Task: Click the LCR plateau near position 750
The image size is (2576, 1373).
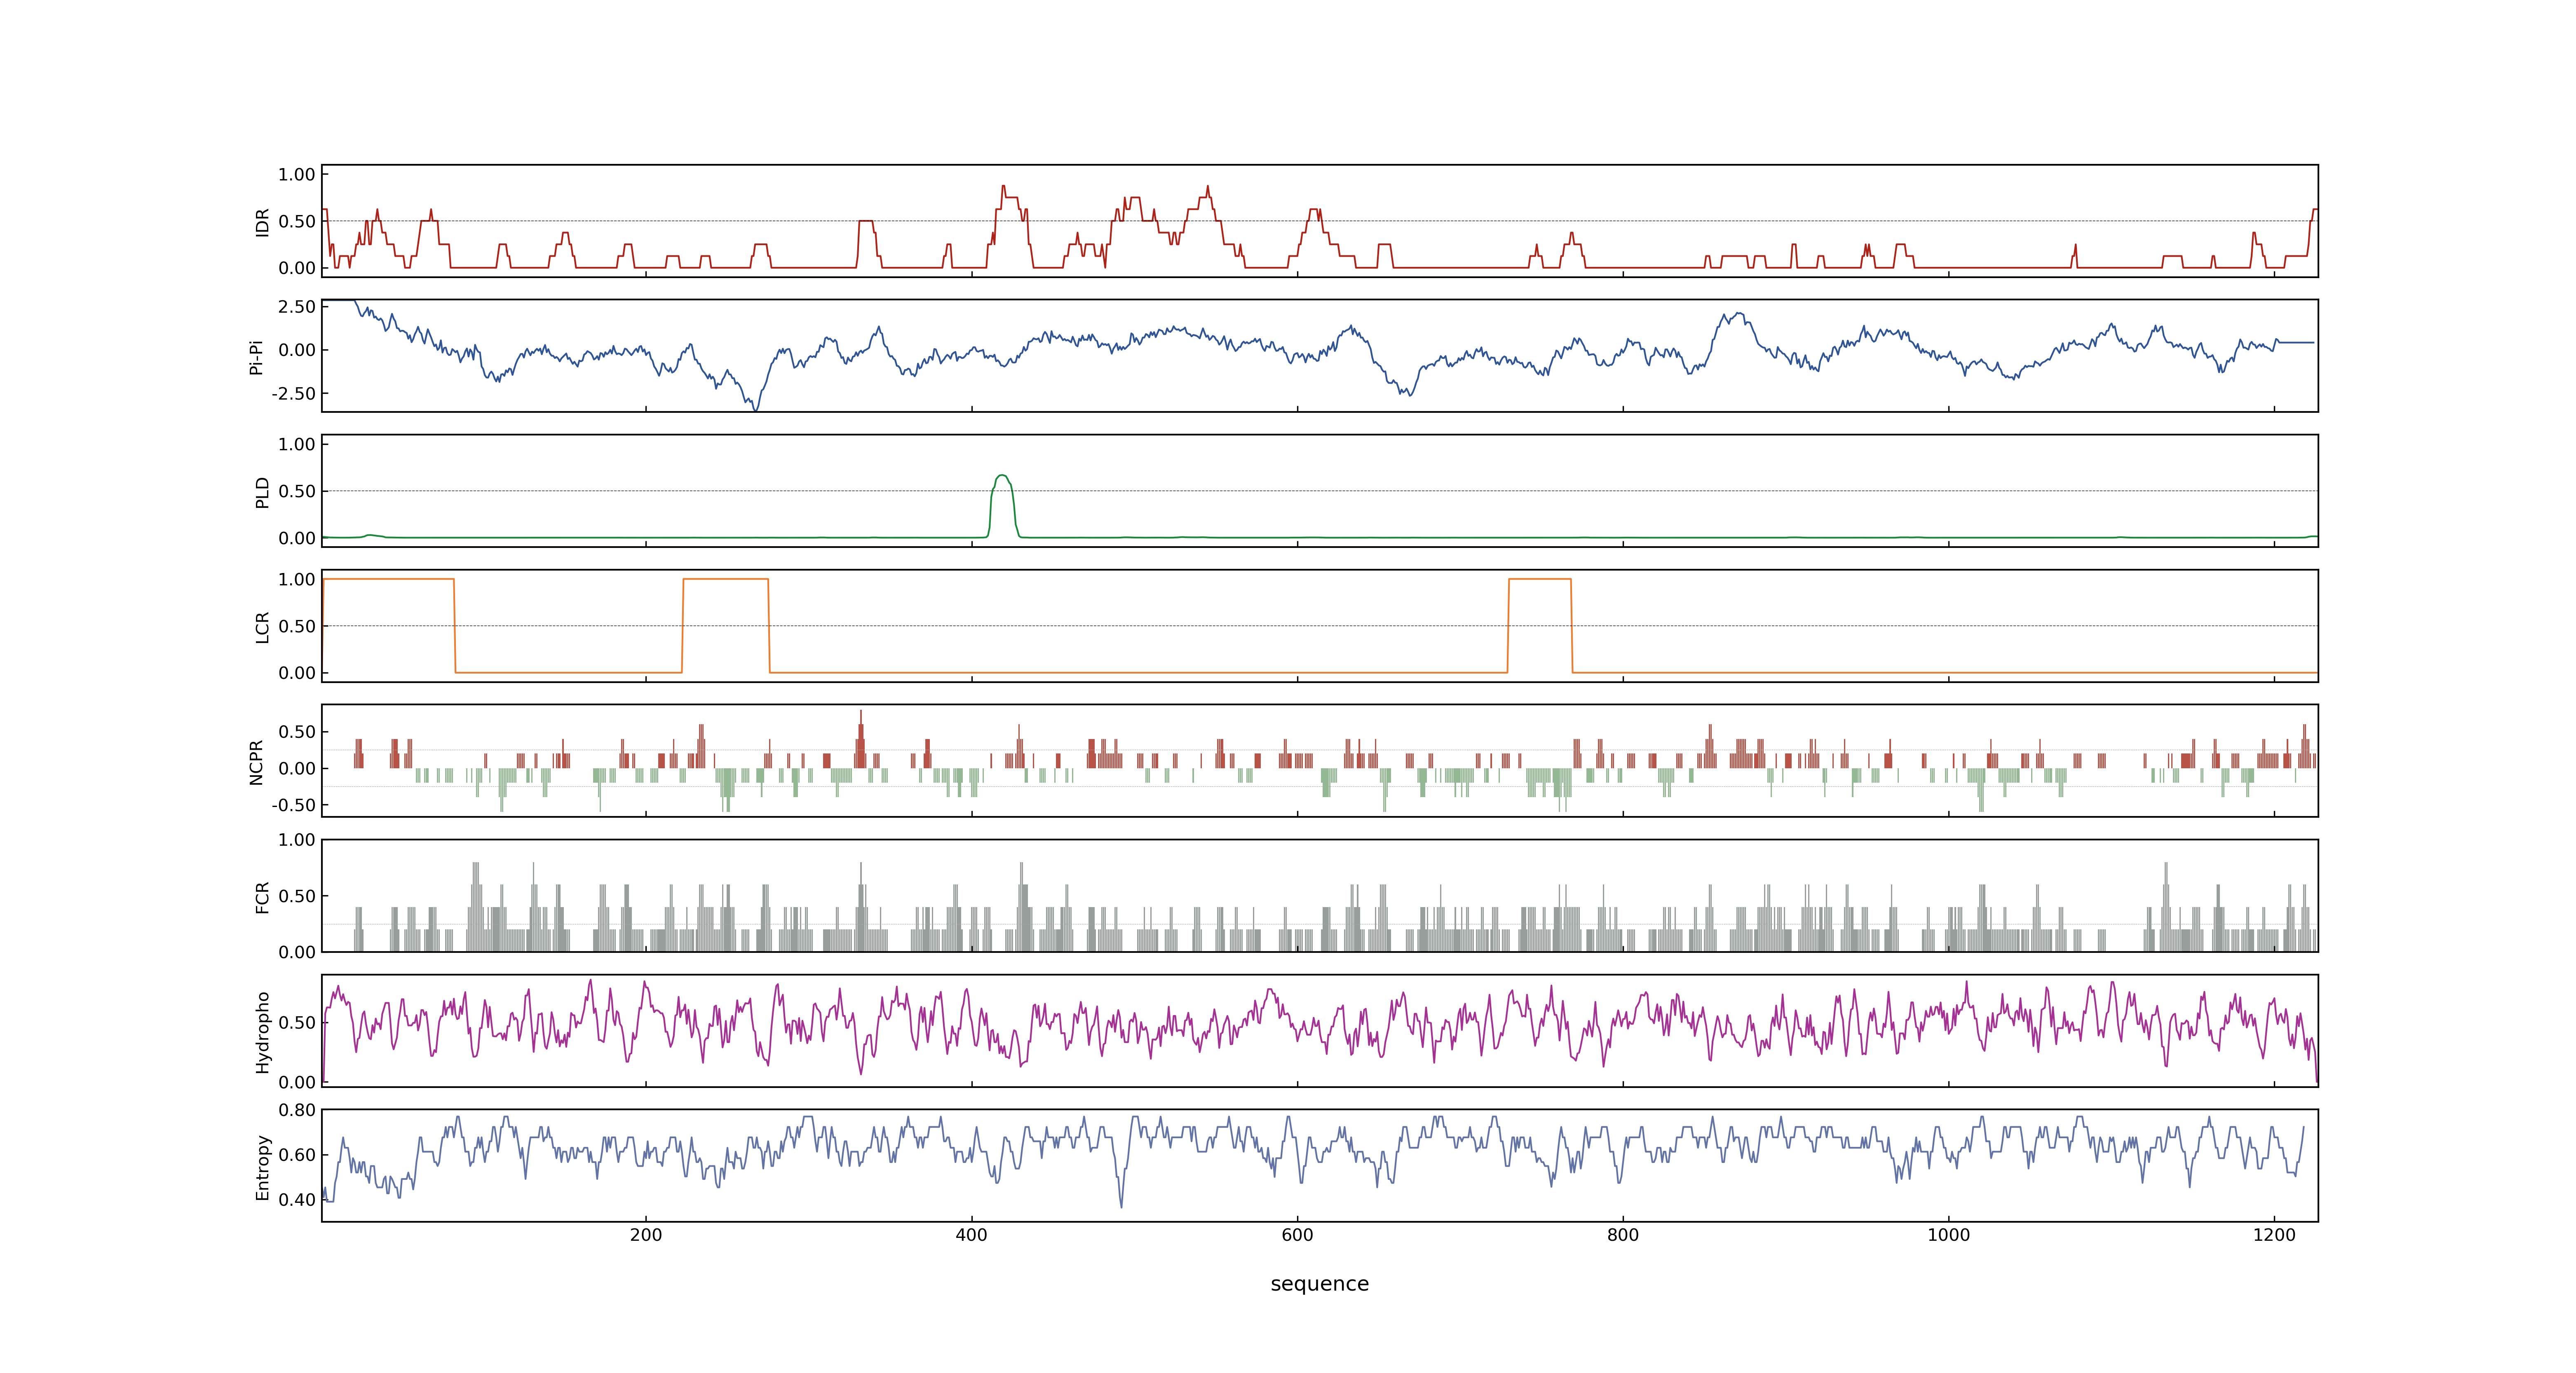Action: pyautogui.click(x=1540, y=580)
